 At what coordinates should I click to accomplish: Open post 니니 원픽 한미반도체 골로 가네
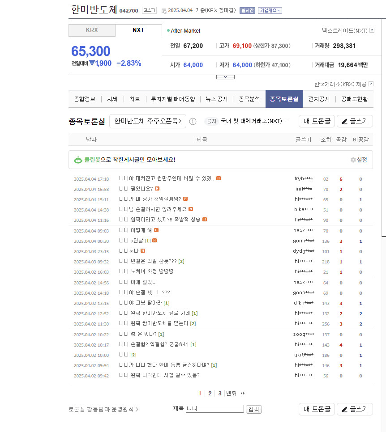(154, 313)
